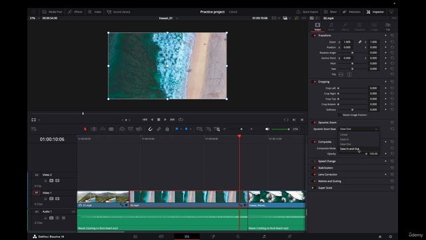Screen dimensions: 426x240
Task: Activate the Blade Edit tool
Action: click(x=111, y=129)
